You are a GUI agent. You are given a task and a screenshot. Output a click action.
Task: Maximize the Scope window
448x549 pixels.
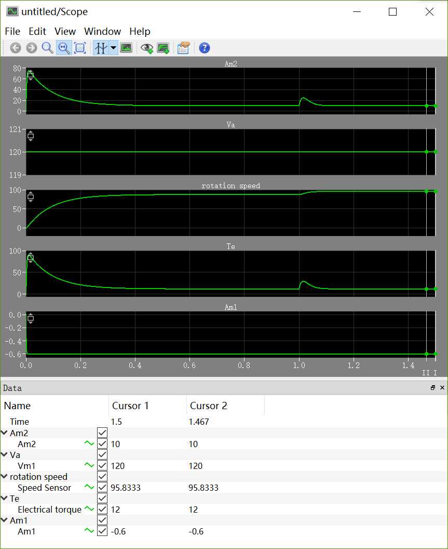(x=393, y=11)
